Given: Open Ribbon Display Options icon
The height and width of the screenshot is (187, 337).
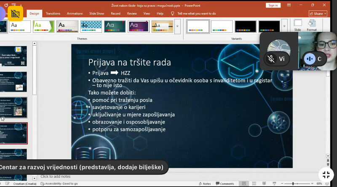Looking at the screenshot, I should tap(289, 5).
